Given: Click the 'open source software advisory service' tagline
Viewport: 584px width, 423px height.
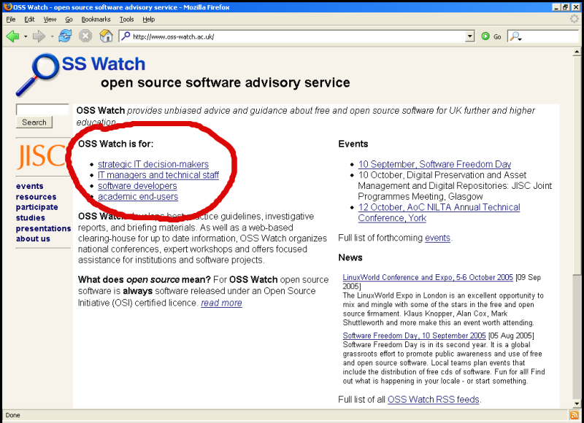Looking at the screenshot, I should click(x=226, y=82).
